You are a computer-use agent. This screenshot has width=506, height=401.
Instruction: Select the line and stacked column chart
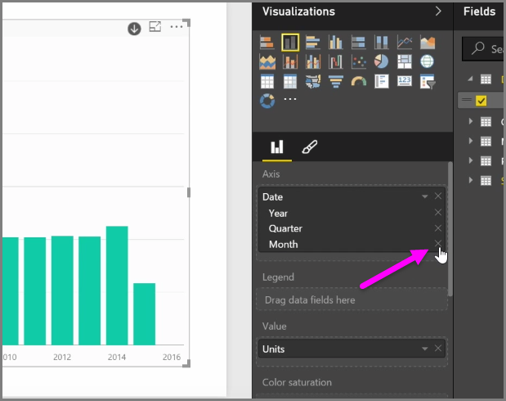click(x=290, y=61)
